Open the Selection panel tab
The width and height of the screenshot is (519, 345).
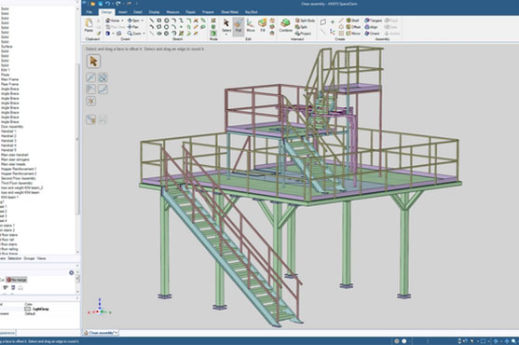click(x=15, y=258)
